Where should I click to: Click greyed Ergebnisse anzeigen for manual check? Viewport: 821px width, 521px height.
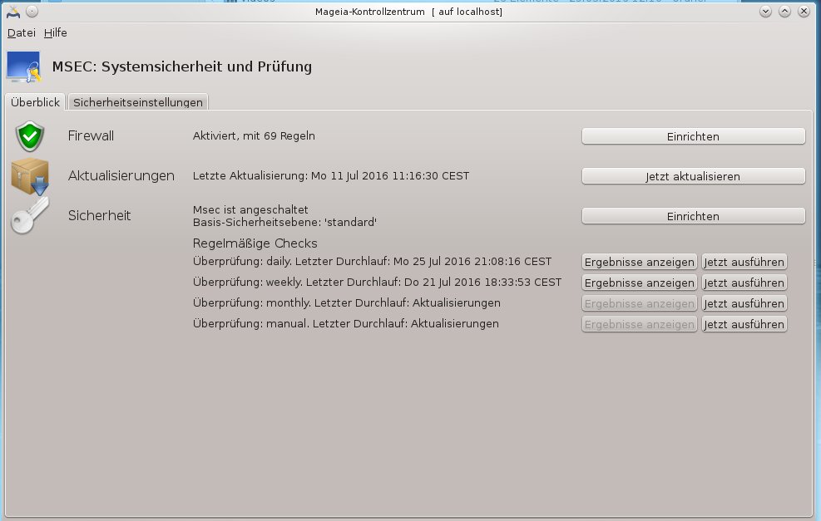click(640, 325)
